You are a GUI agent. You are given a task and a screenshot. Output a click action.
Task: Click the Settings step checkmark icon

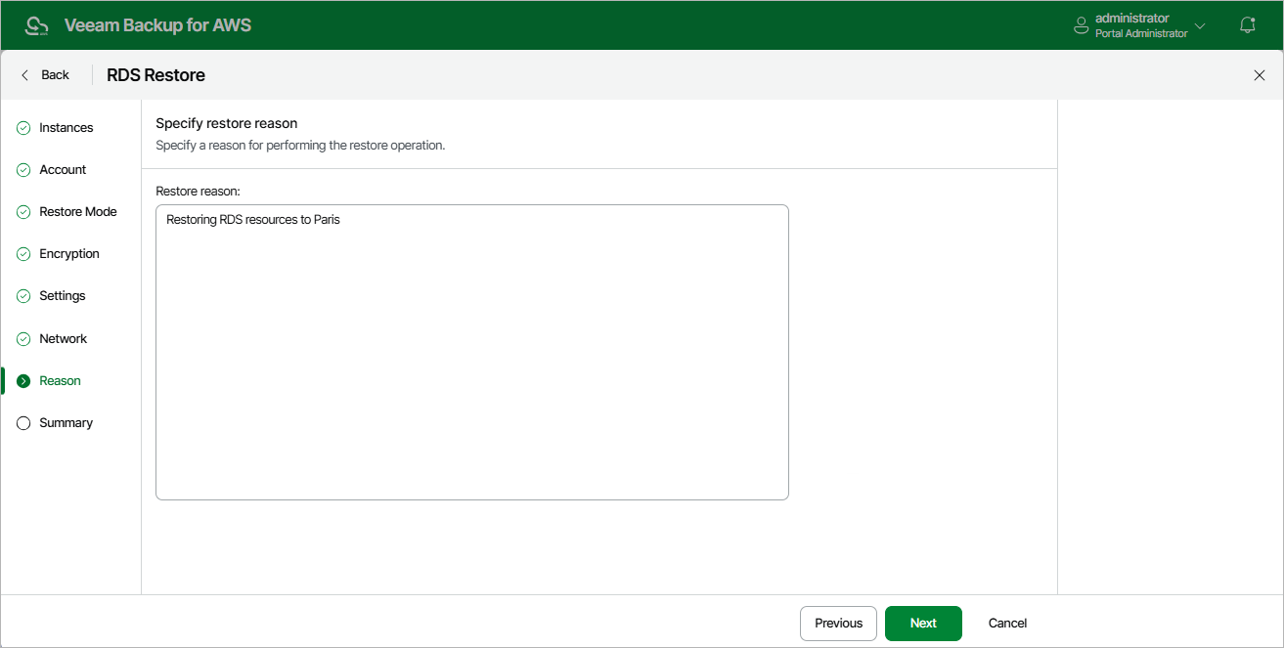point(24,296)
